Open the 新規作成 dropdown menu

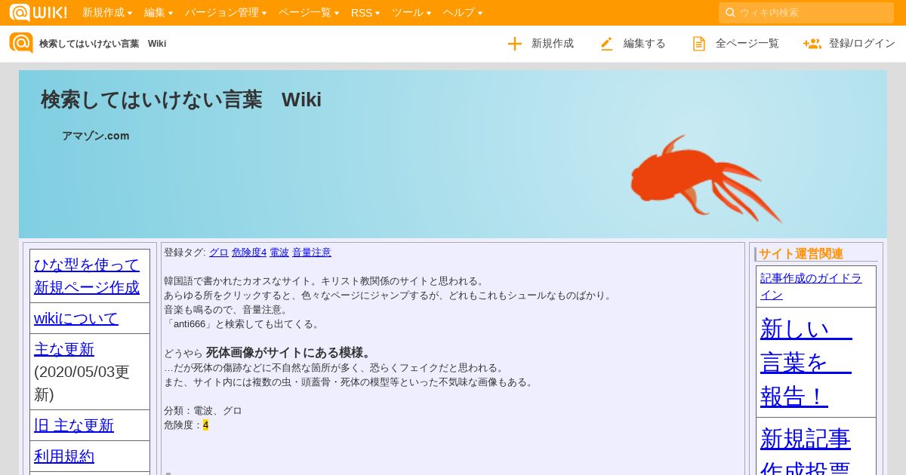click(107, 12)
